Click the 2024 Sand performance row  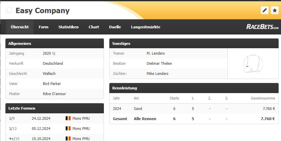(194, 109)
